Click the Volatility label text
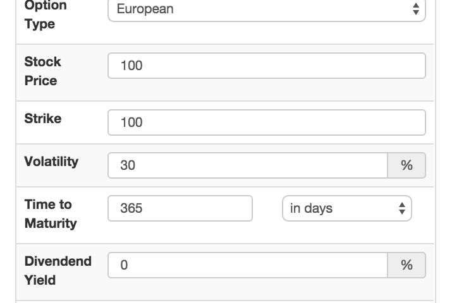The height and width of the screenshot is (303, 459). [51, 161]
